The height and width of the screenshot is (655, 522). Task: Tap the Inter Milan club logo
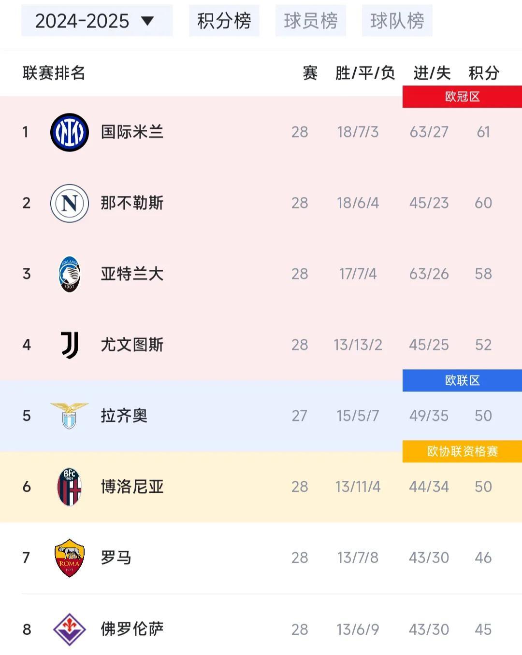[70, 132]
